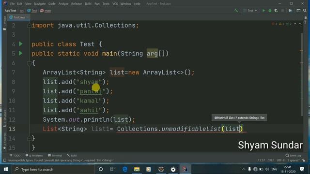Image resolution: width=310 pixels, height=174 pixels.
Task: Click fold end marker at line 14
Action: [29, 138]
